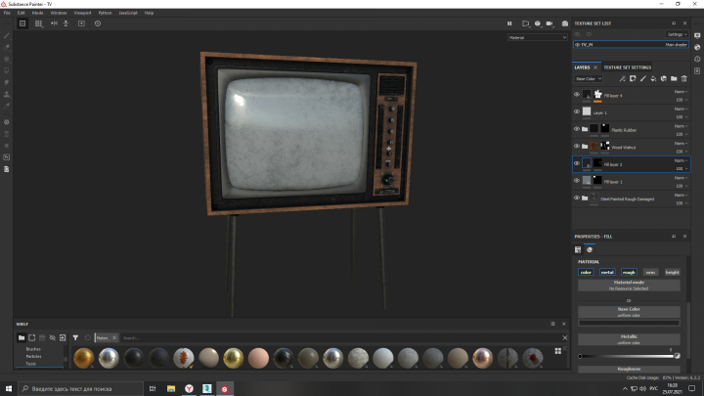Open the Viewport menu
Image resolution: width=704 pixels, height=396 pixels.
[82, 13]
